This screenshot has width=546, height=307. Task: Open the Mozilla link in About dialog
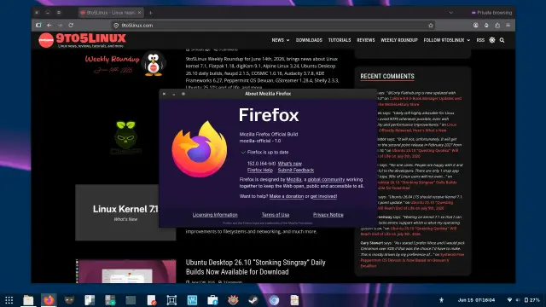pyautogui.click(x=293, y=180)
